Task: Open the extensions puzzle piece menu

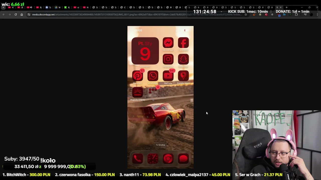Action: point(296,15)
